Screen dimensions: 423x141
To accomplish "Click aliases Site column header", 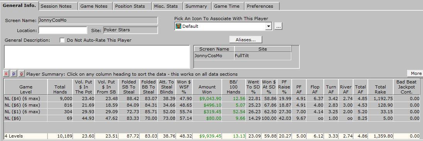I will [263, 49].
